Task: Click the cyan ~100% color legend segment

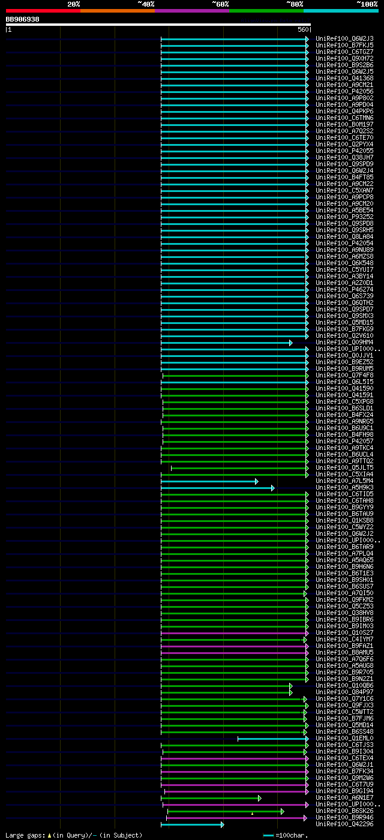Action: 341,11
